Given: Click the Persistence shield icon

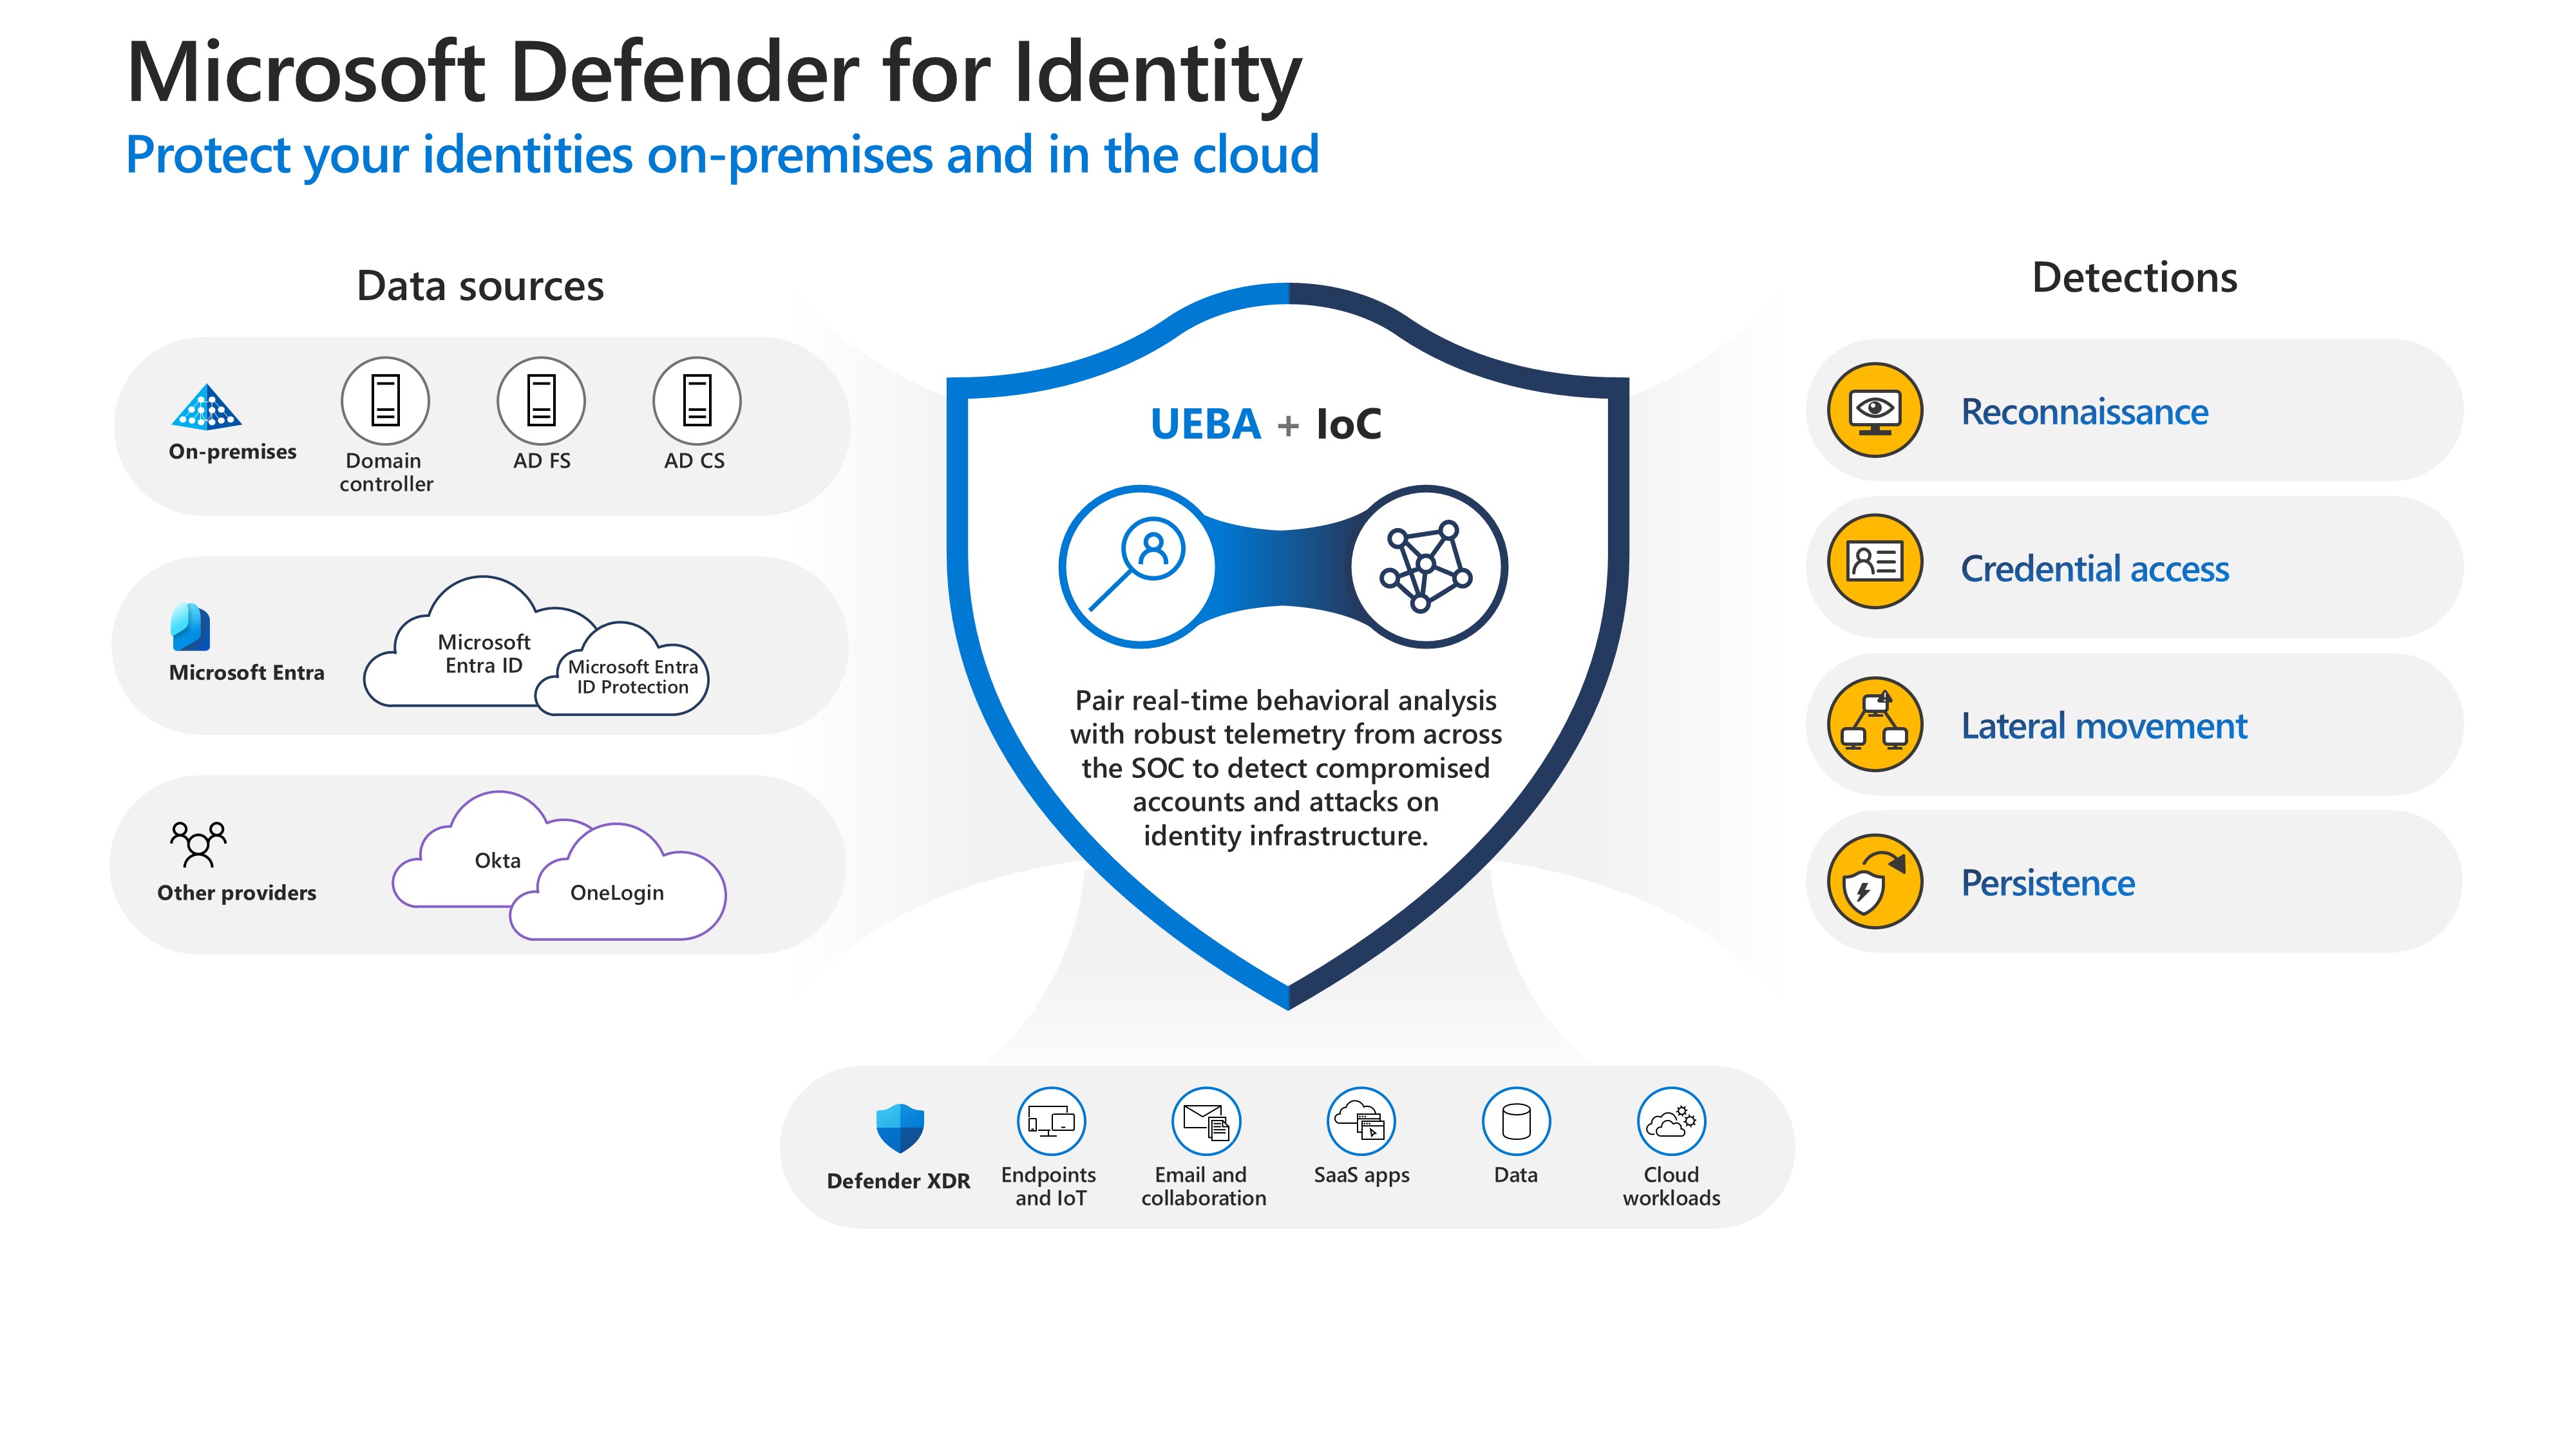Looking at the screenshot, I should click(1874, 881).
